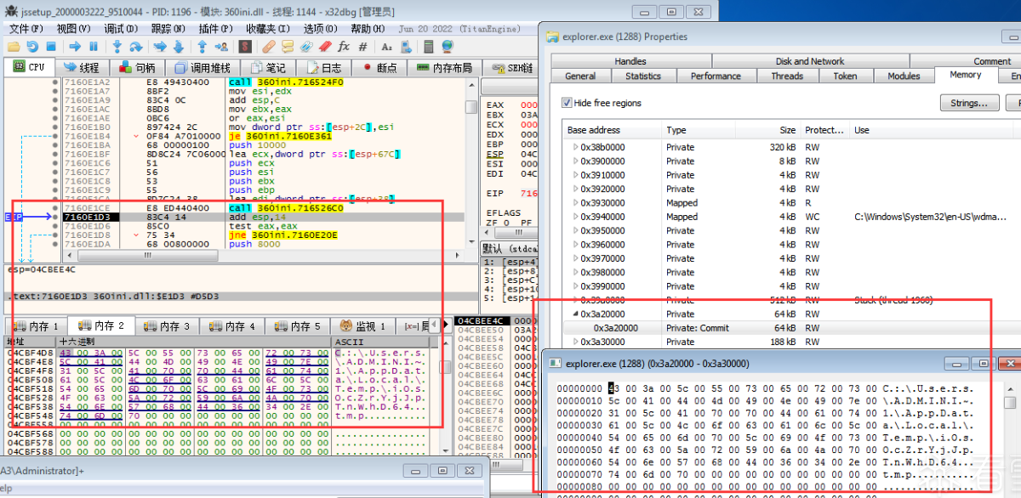Image resolution: width=1021 pixels, height=498 pixels.
Task: Expand the 0x3940000 mapped region
Action: (x=575, y=217)
